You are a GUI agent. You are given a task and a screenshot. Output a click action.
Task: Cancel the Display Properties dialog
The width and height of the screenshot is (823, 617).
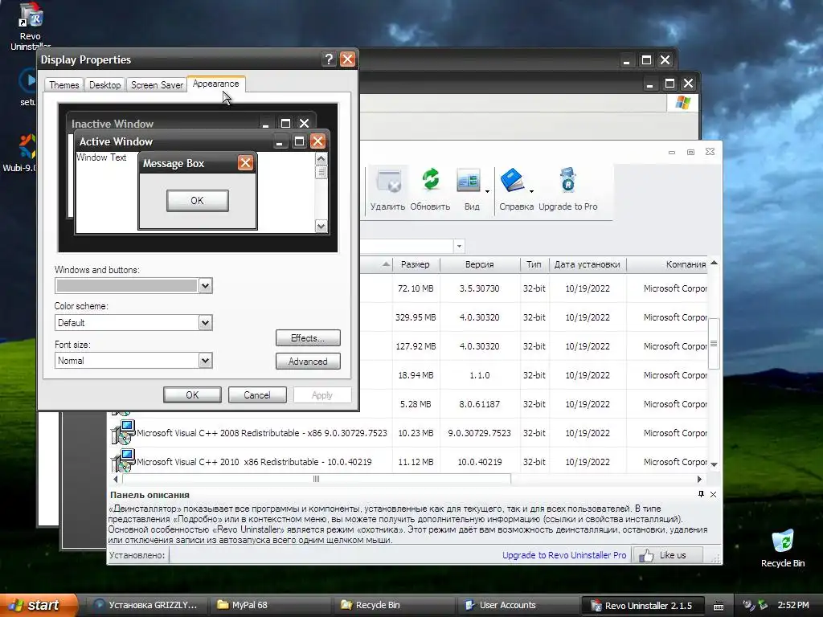pyautogui.click(x=257, y=395)
